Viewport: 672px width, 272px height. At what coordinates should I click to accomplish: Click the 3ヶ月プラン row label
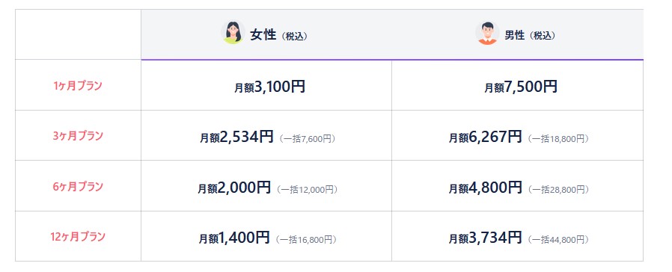point(78,136)
